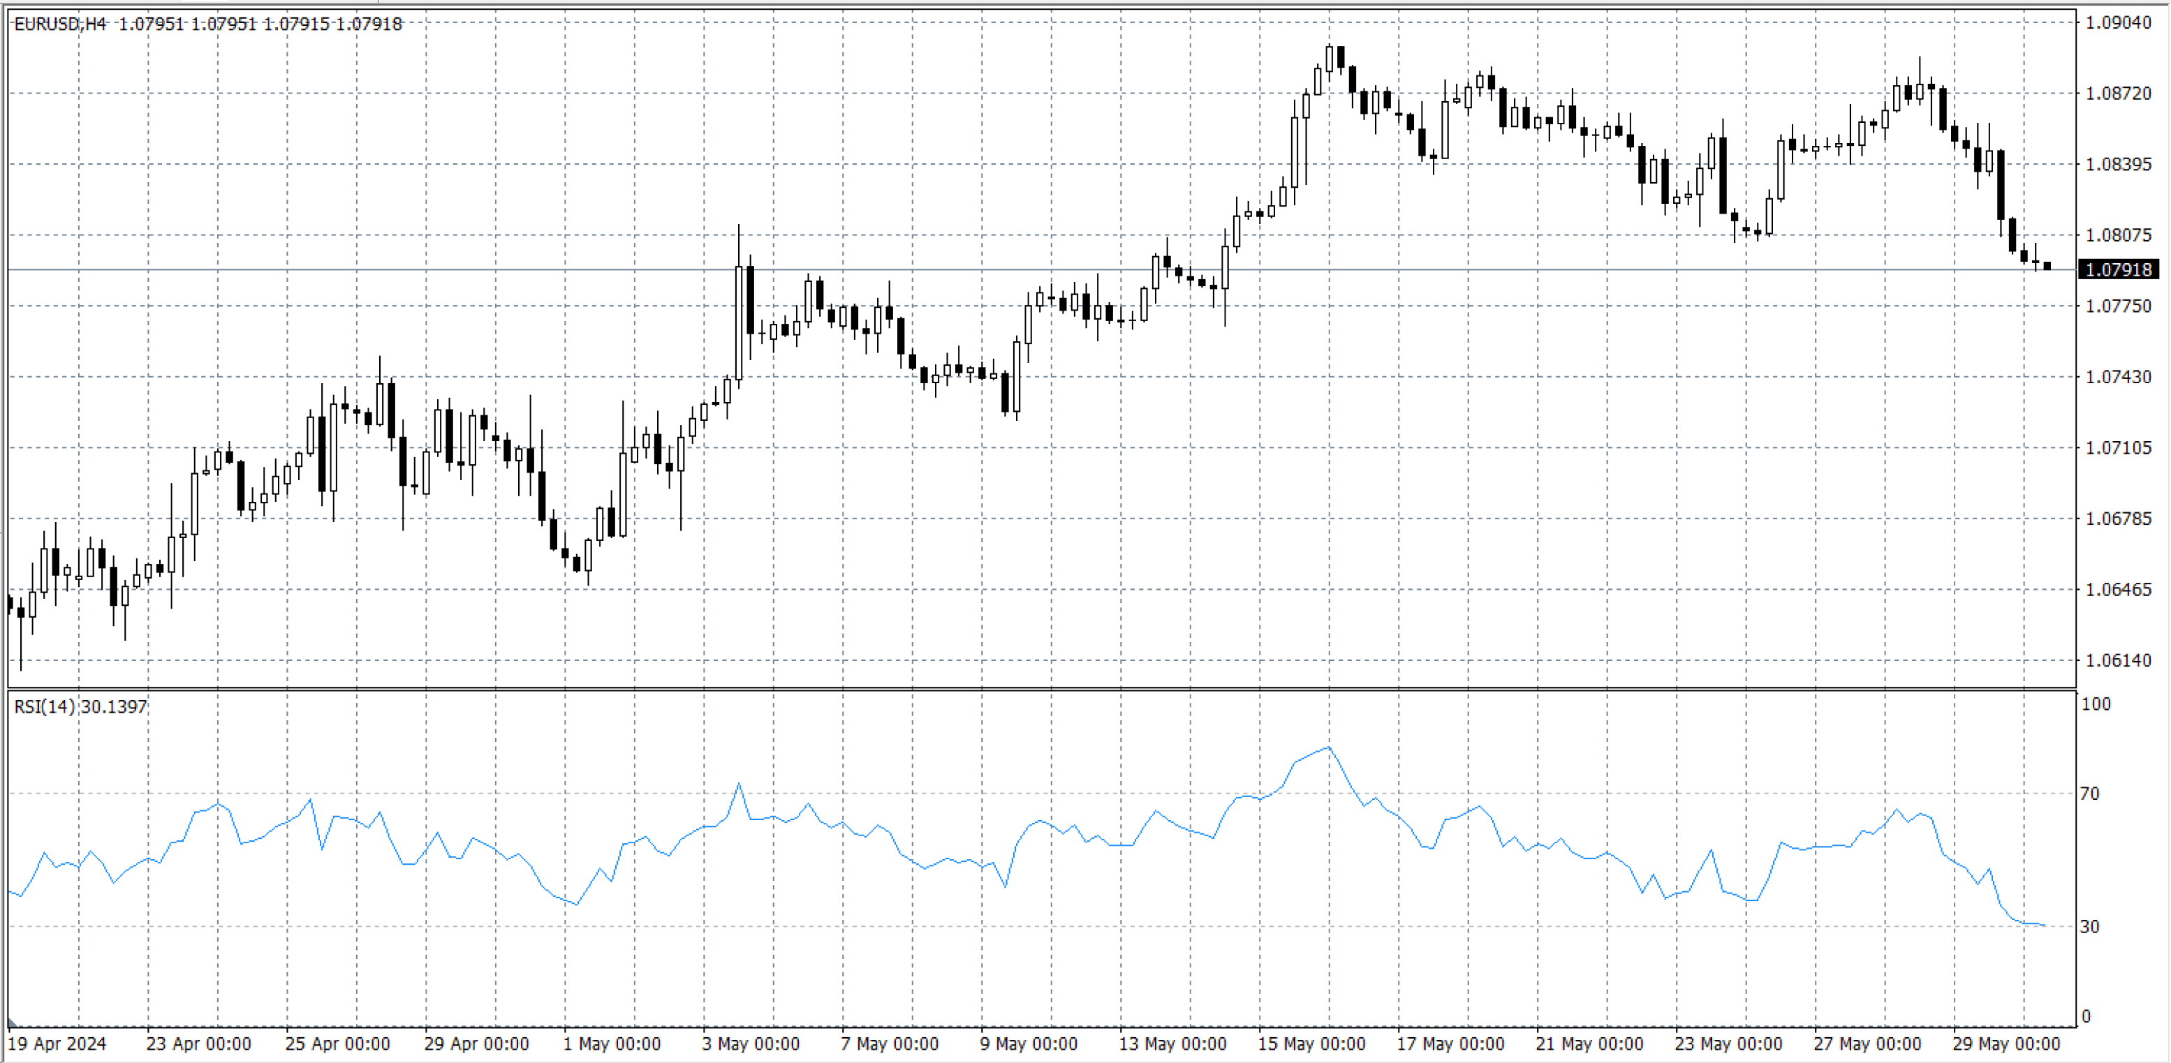The width and height of the screenshot is (2171, 1063).
Task: Click the 1 May 00:00 time label
Action: (612, 1043)
